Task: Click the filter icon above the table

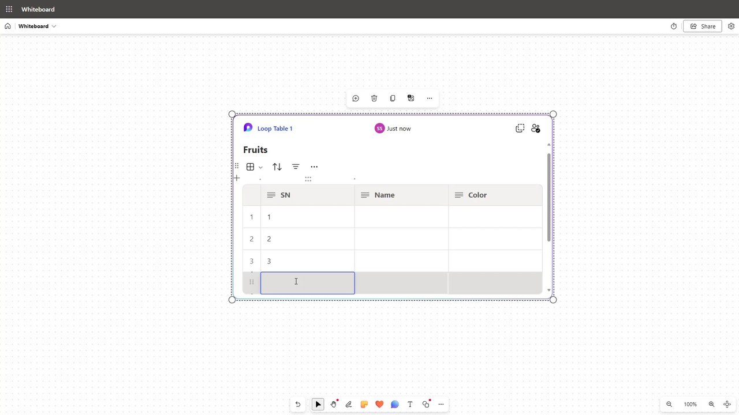Action: (296, 167)
